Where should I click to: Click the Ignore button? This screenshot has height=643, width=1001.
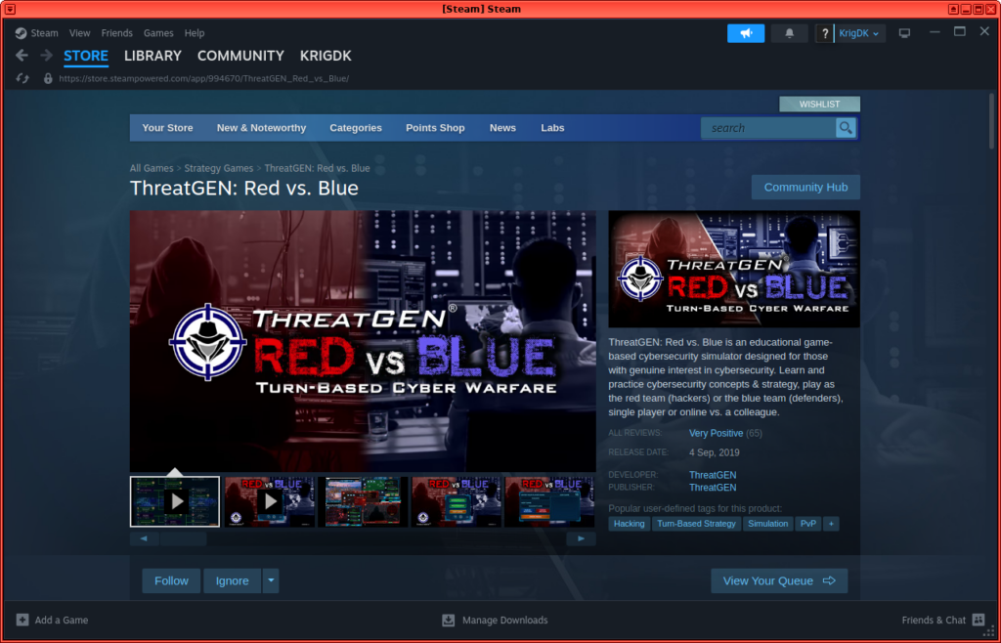point(233,580)
